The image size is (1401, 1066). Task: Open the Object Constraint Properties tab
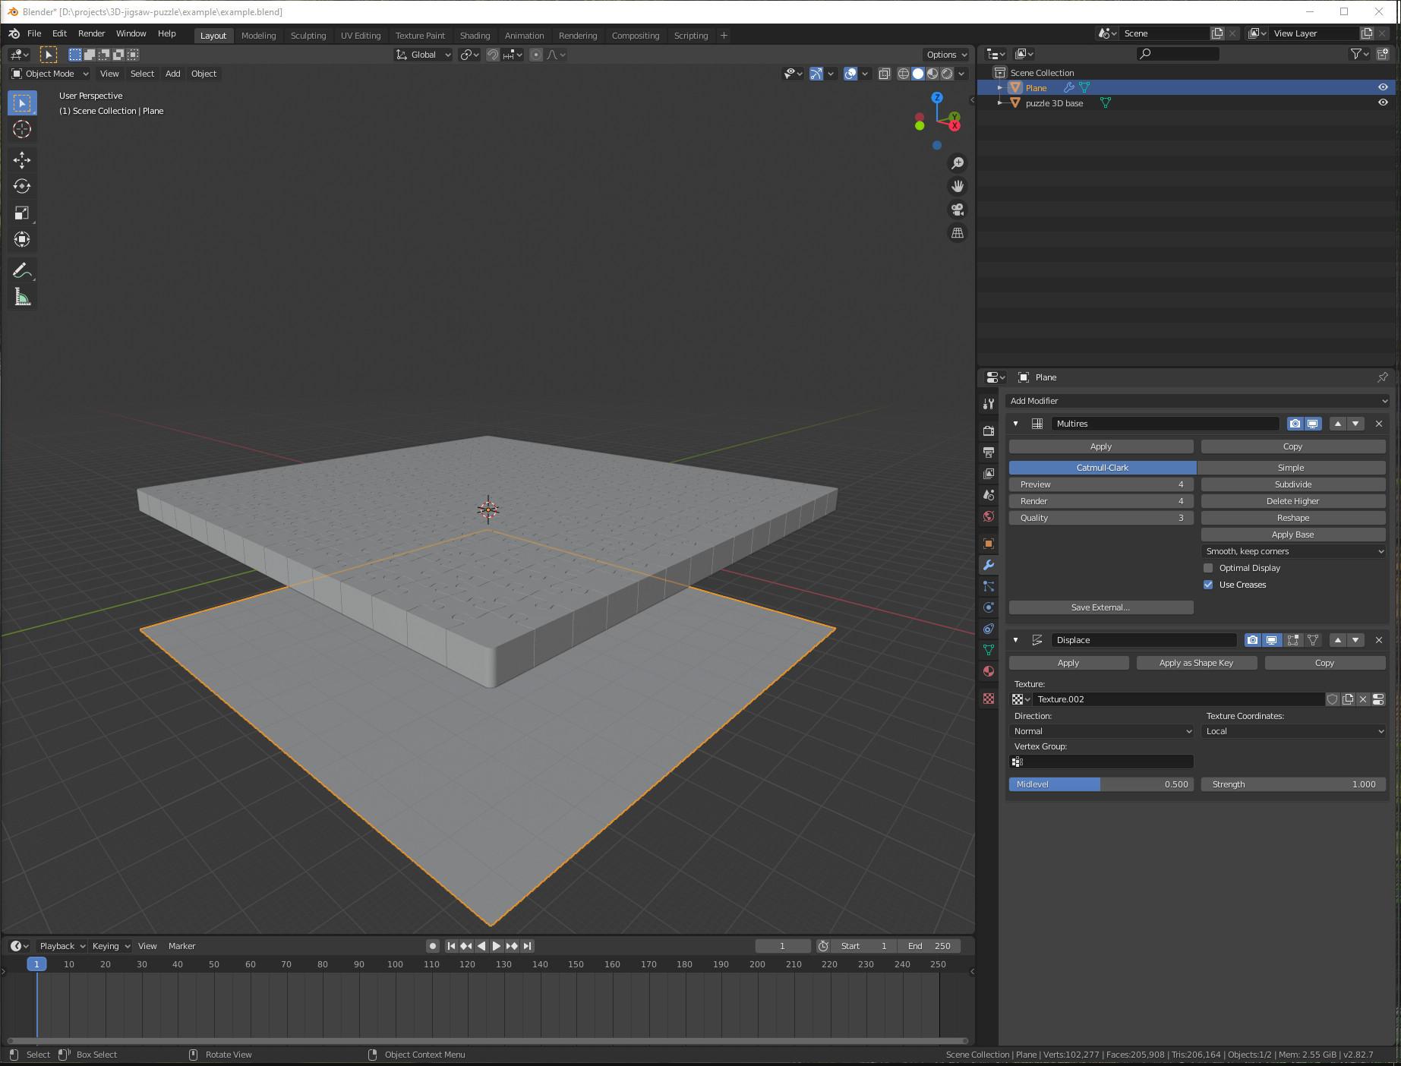(x=988, y=629)
